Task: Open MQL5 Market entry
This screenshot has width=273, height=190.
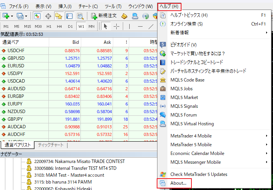Action: pyautogui.click(x=214, y=97)
